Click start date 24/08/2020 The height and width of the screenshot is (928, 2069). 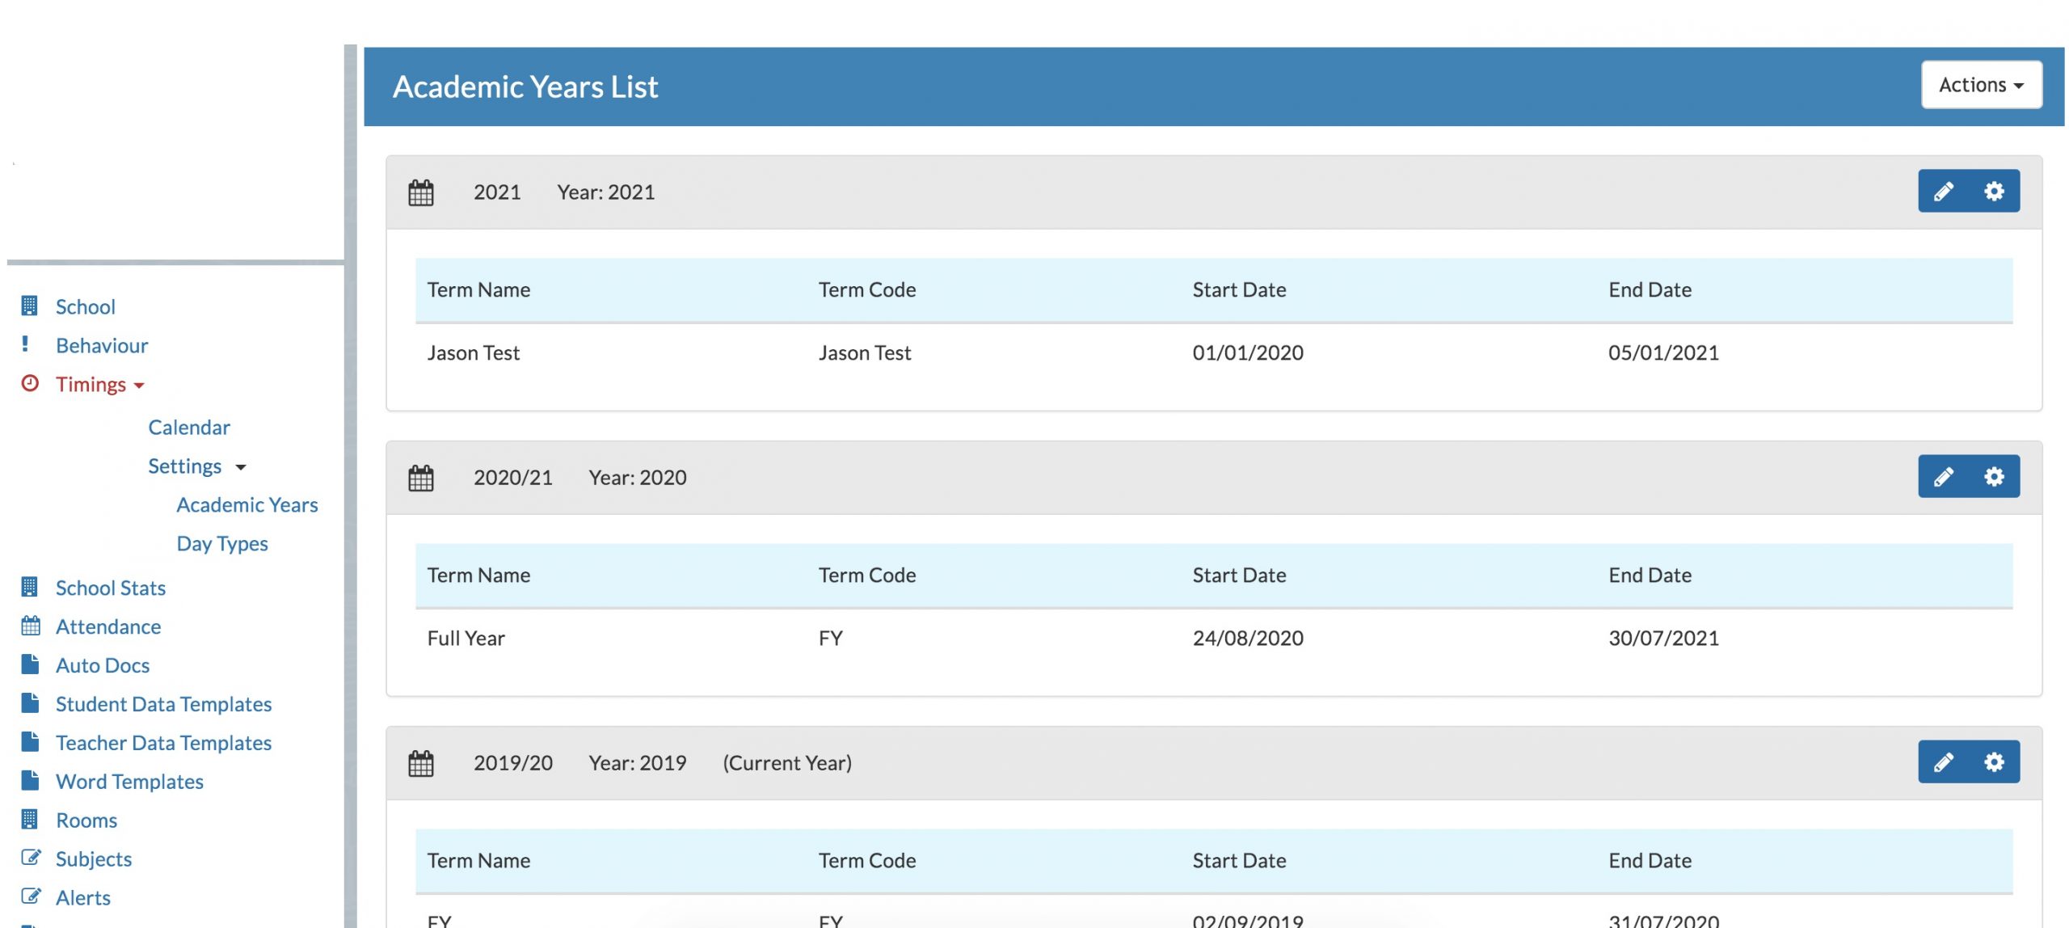tap(1248, 639)
